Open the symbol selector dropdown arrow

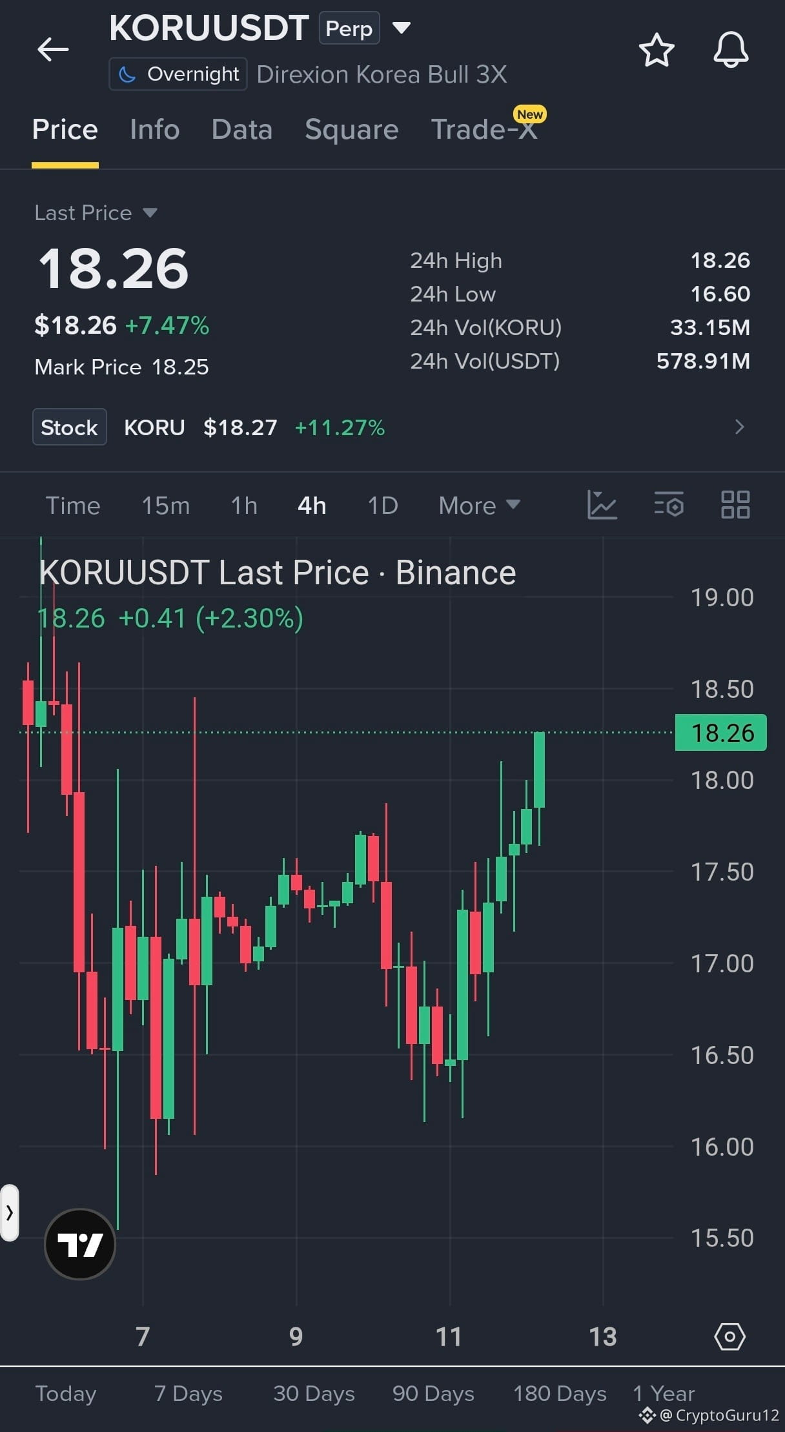(402, 28)
